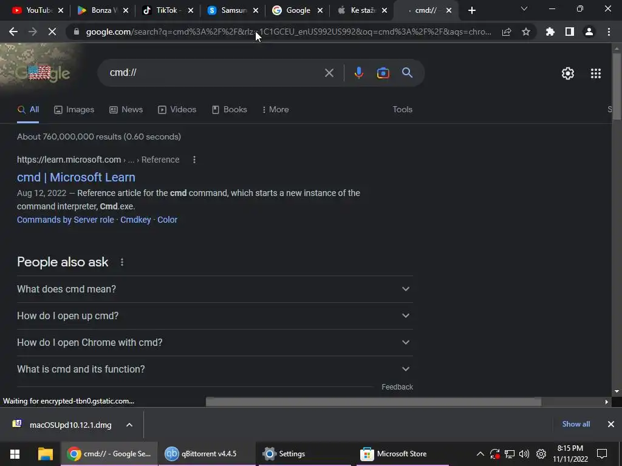Viewport: 622px width, 466px height.
Task: Open the More search filters menu
Action: pyautogui.click(x=275, y=110)
